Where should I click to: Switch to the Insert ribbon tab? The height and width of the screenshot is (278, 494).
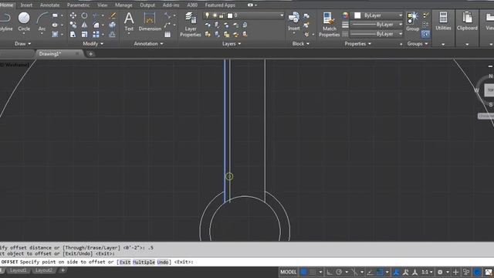pyautogui.click(x=26, y=5)
